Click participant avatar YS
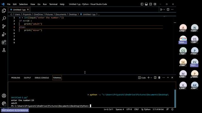 pos(194,39)
